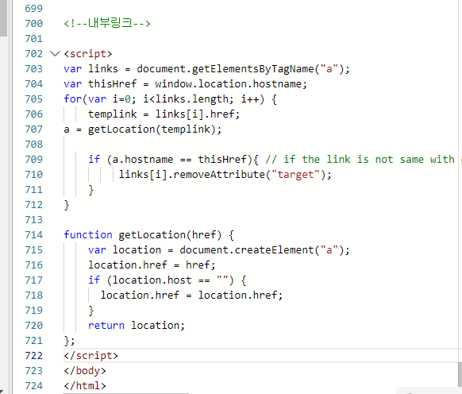The height and width of the screenshot is (394, 462).
Task: Collapse the script block at line 702
Action: [x=55, y=54]
